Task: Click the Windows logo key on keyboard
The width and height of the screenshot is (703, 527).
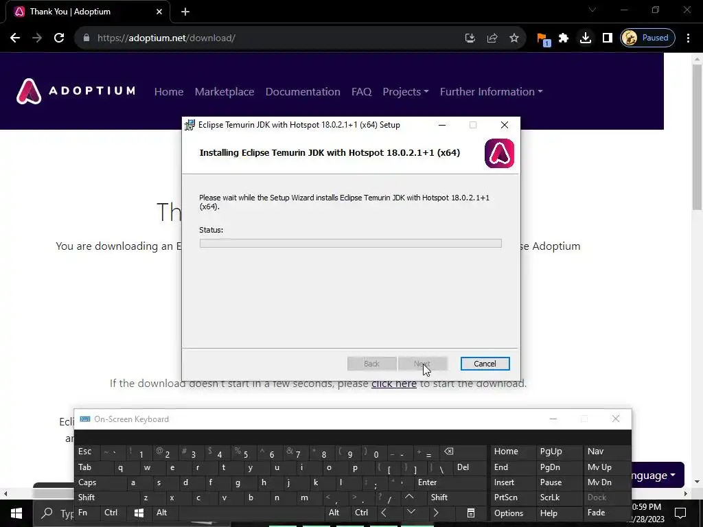Action: pos(139,513)
